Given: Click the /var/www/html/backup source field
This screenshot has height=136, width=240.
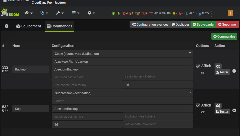Looking at the screenshot, I should [122, 62].
